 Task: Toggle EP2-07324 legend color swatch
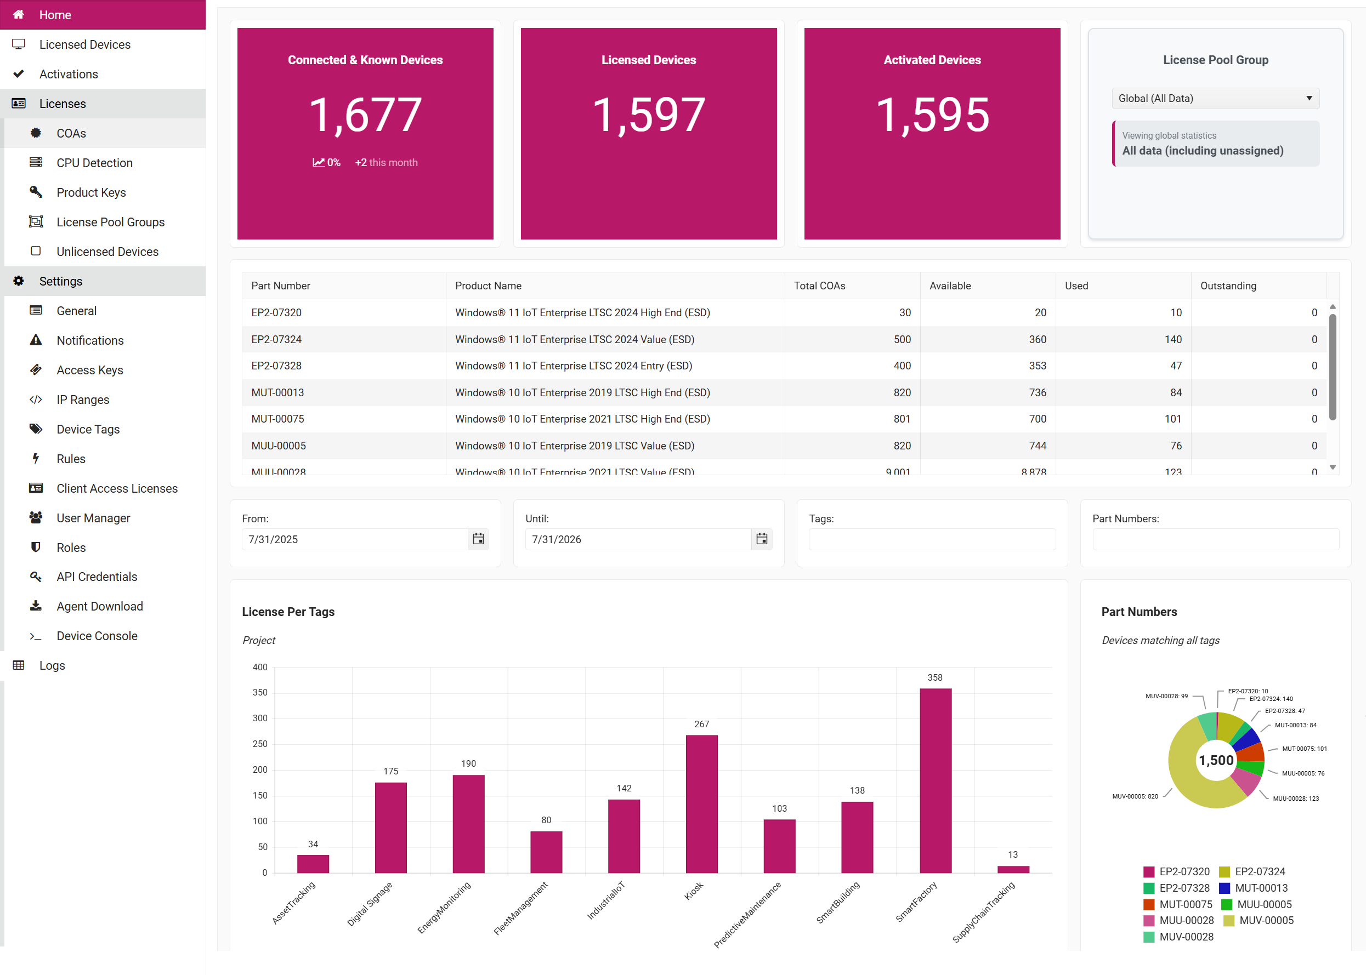tap(1224, 872)
